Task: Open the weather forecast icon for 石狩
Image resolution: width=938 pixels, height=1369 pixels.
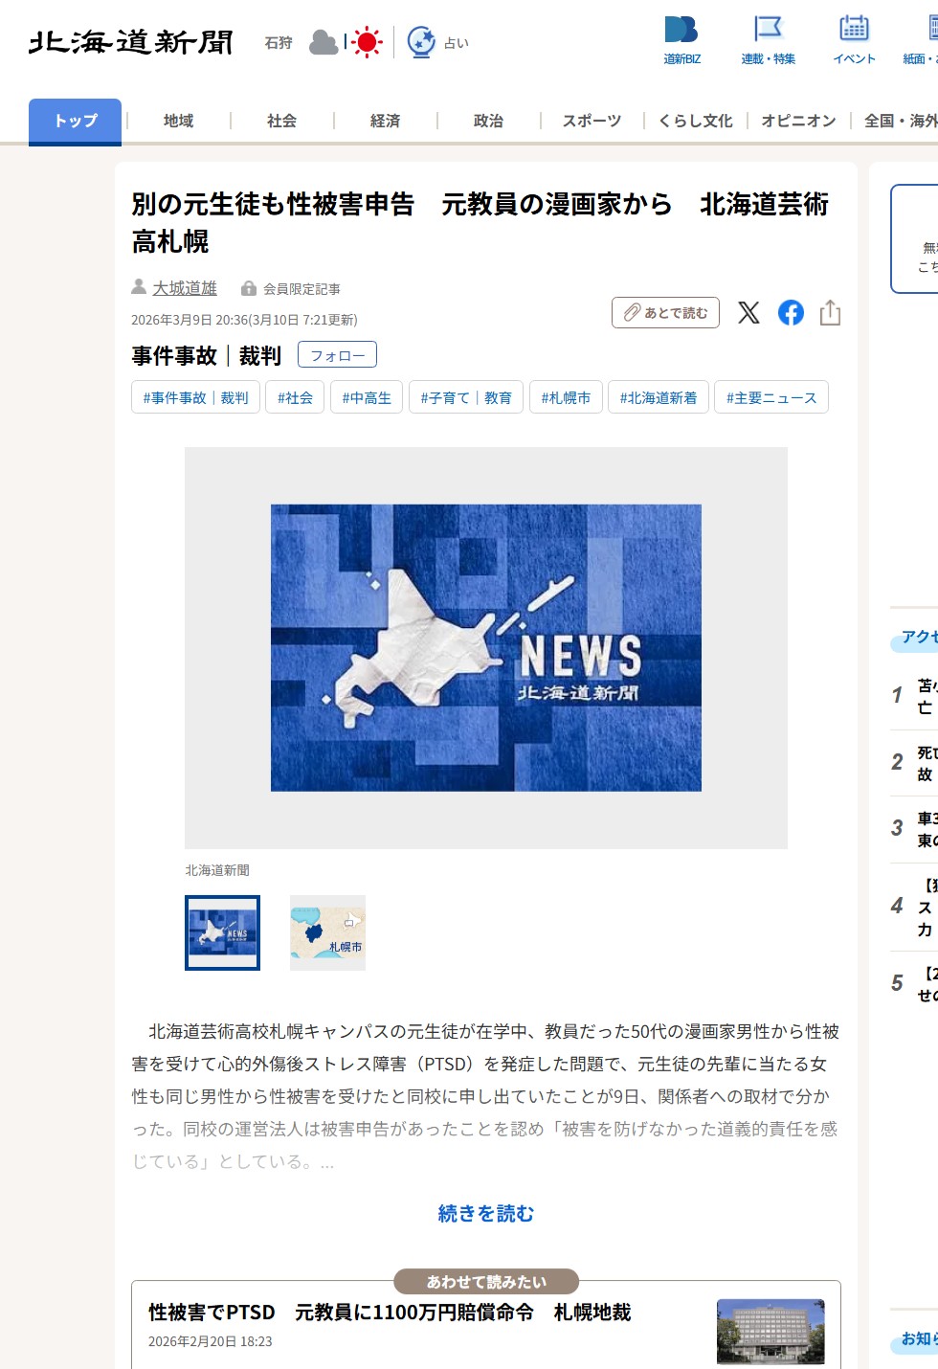Action: coord(346,42)
